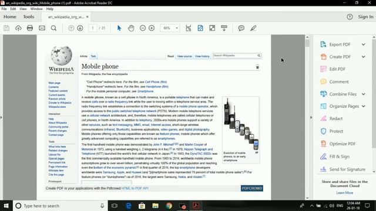Open the Help question mark icon

click(350, 17)
